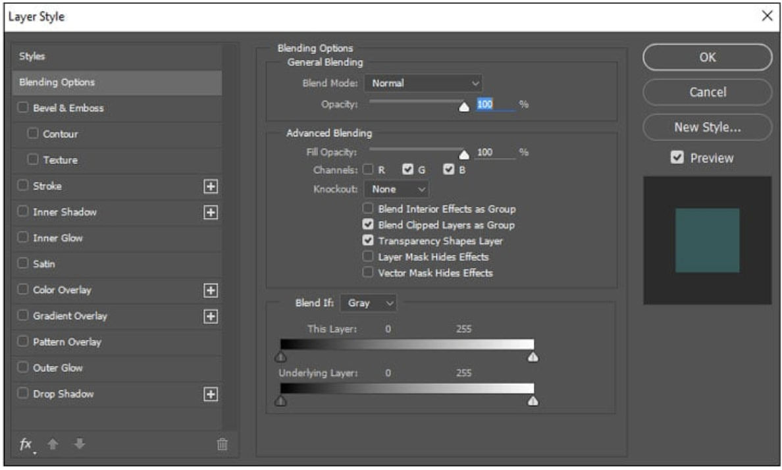Add another Gradient Overlay with plus icon

[211, 317]
